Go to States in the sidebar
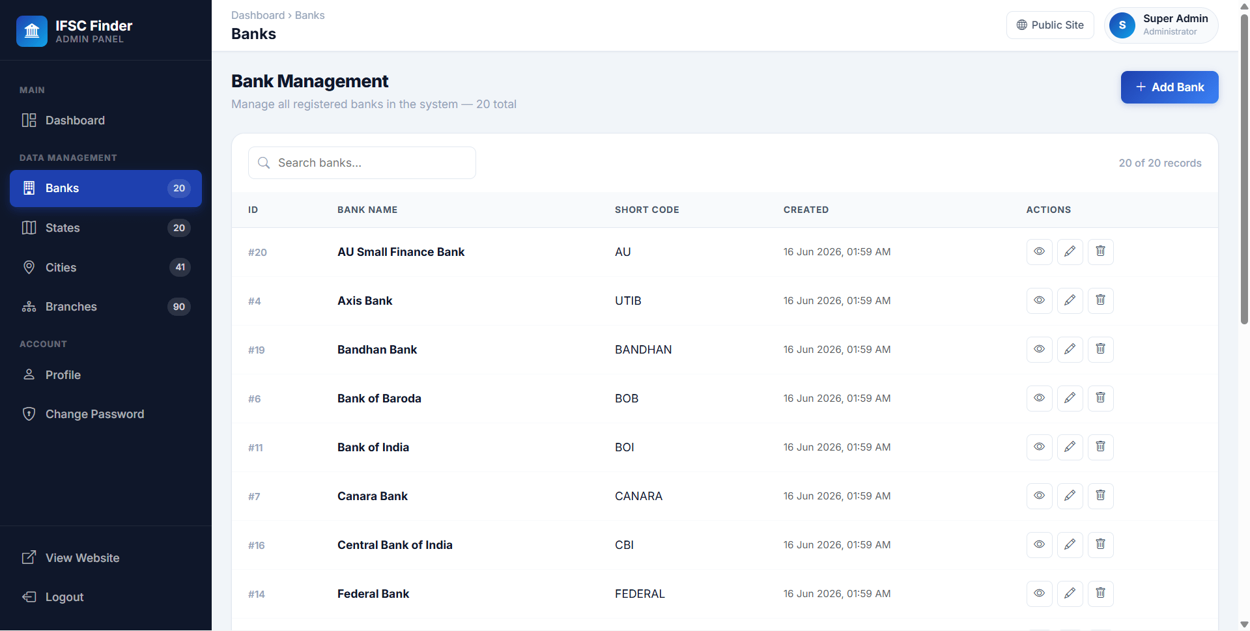This screenshot has width=1250, height=631. pos(106,228)
